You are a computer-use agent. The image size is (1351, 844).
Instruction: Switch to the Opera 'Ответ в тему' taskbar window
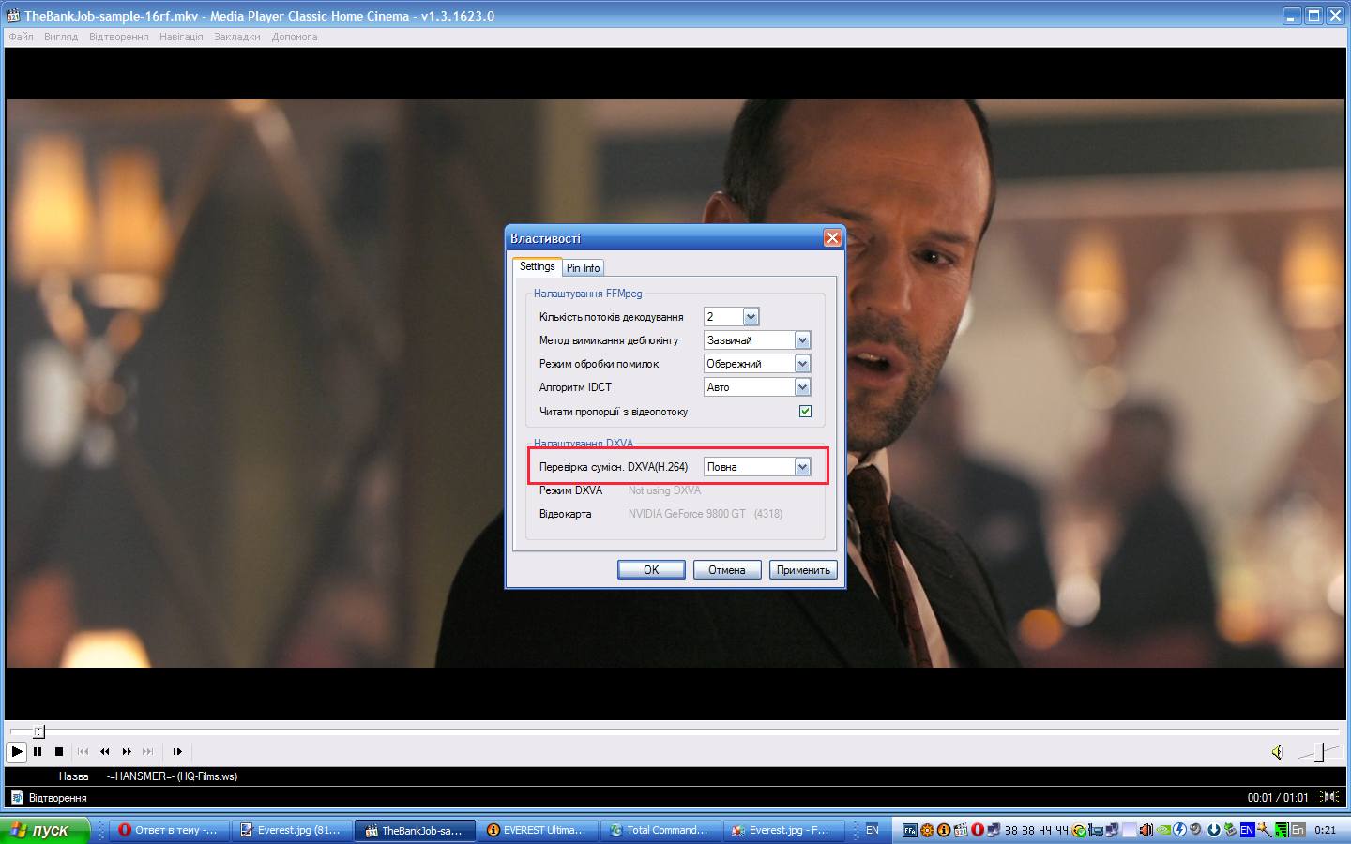point(168,830)
